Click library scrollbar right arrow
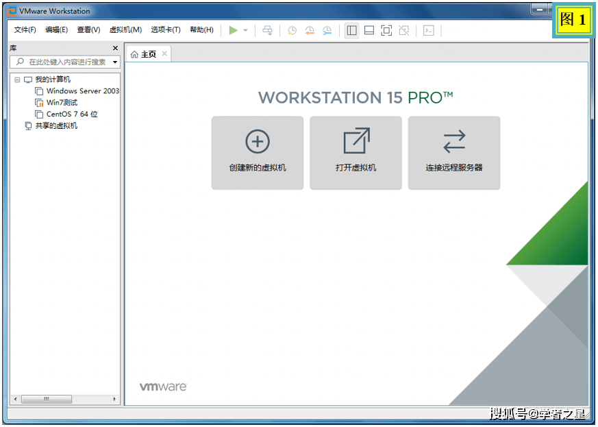Image resolution: width=598 pixels, height=427 pixels. click(x=114, y=399)
